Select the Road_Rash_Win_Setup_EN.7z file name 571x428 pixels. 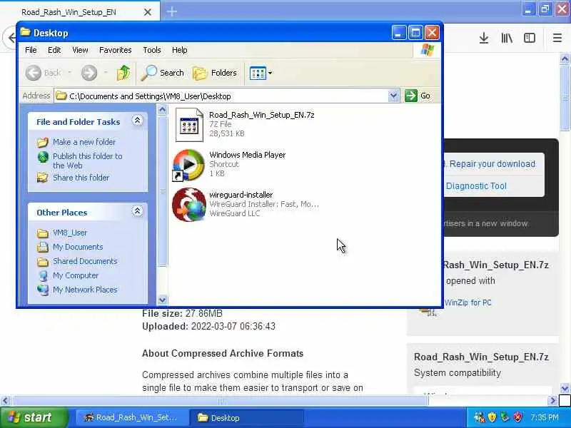(x=261, y=115)
